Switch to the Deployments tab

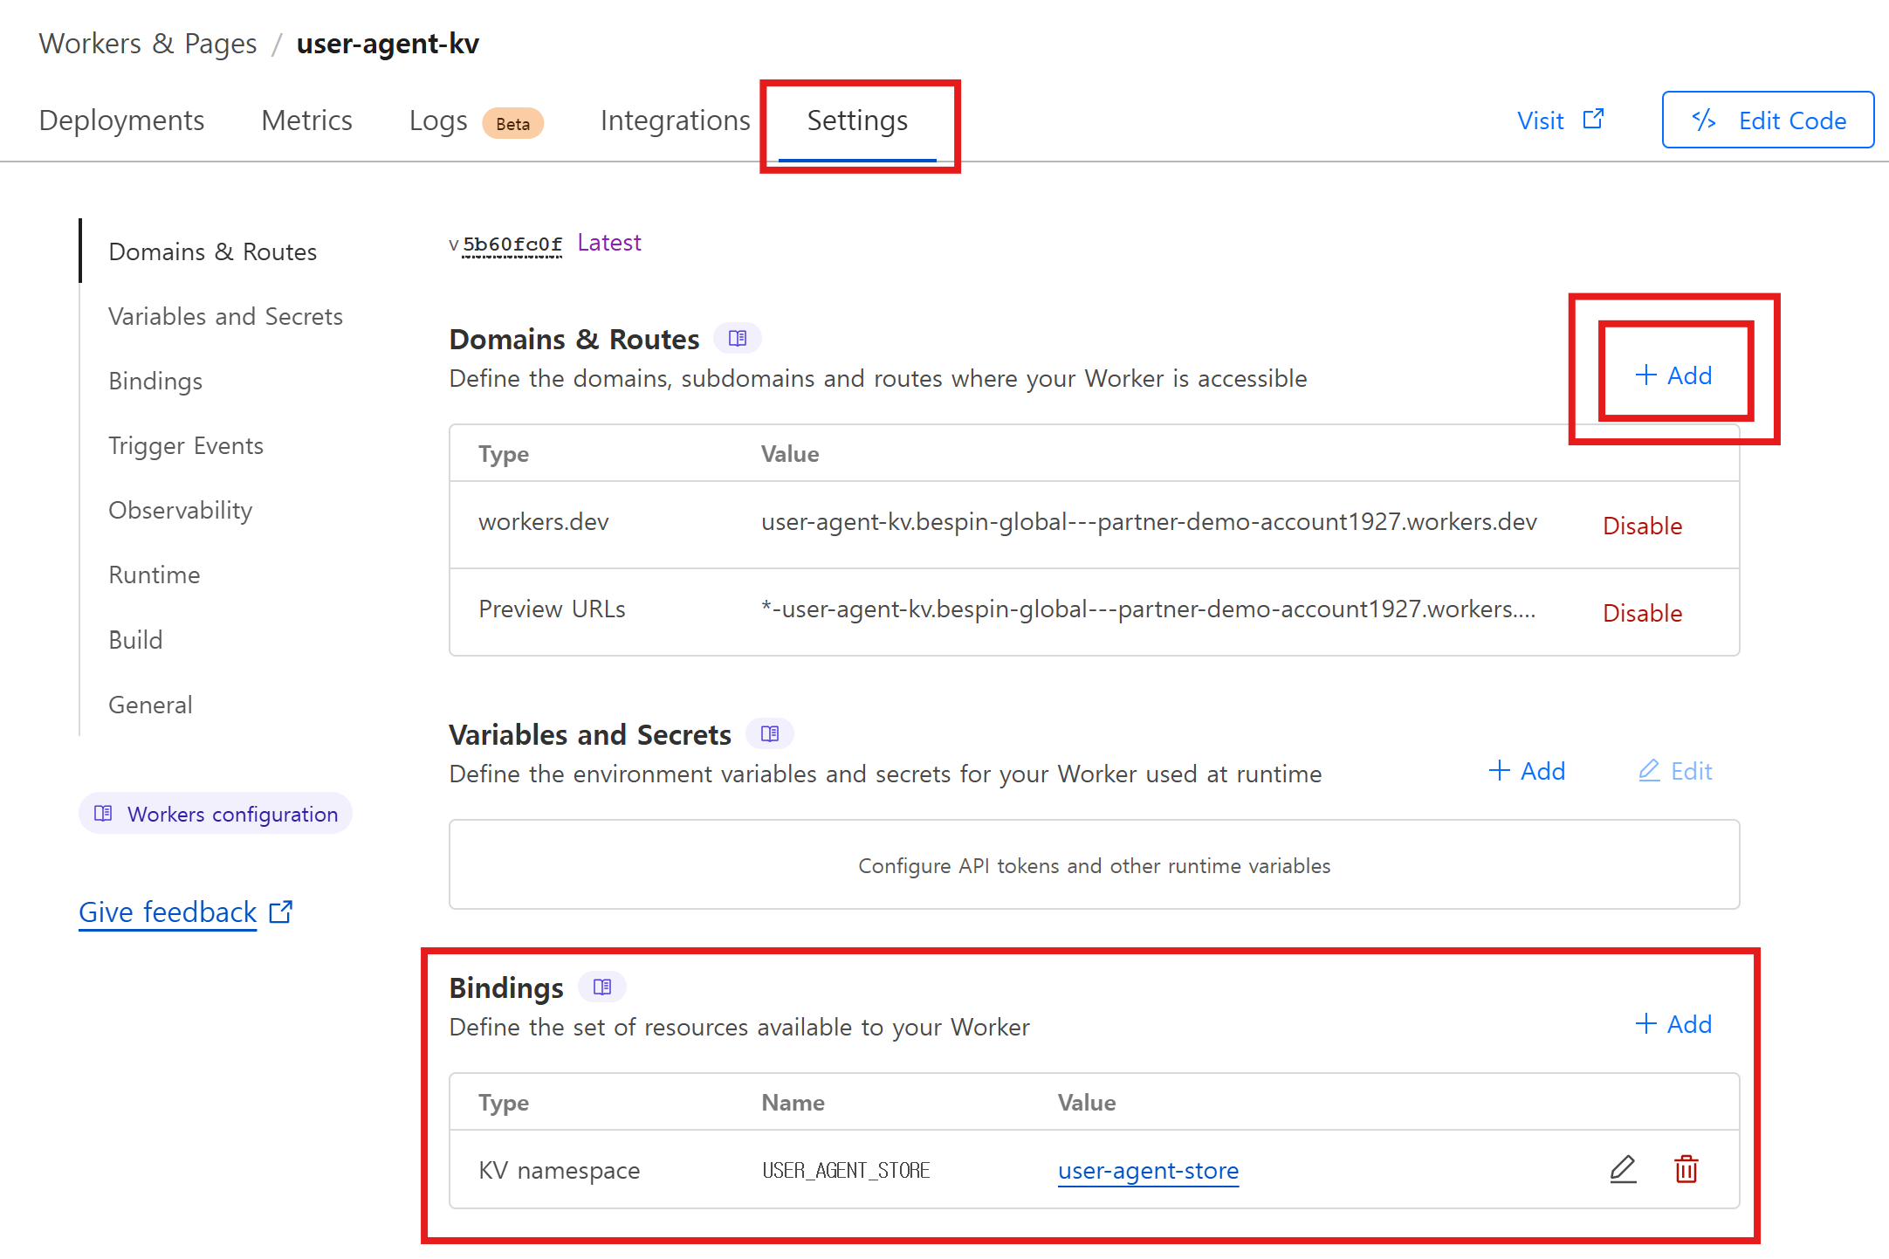(x=121, y=120)
